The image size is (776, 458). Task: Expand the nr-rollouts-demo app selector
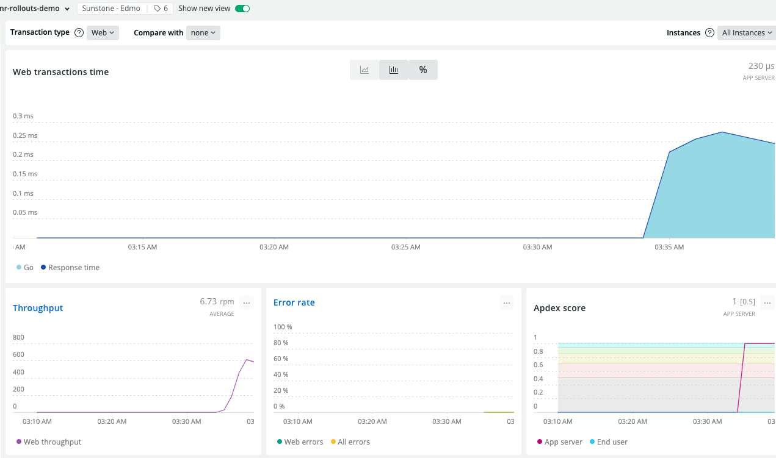click(35, 9)
